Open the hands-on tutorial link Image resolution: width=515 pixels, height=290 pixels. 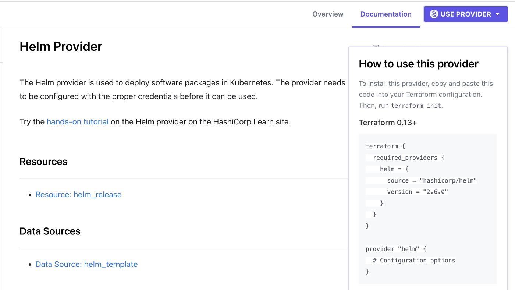click(x=77, y=121)
